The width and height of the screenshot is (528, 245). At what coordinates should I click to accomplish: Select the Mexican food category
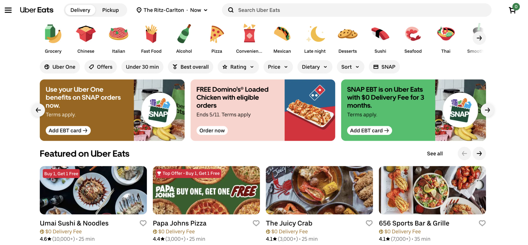tap(282, 38)
